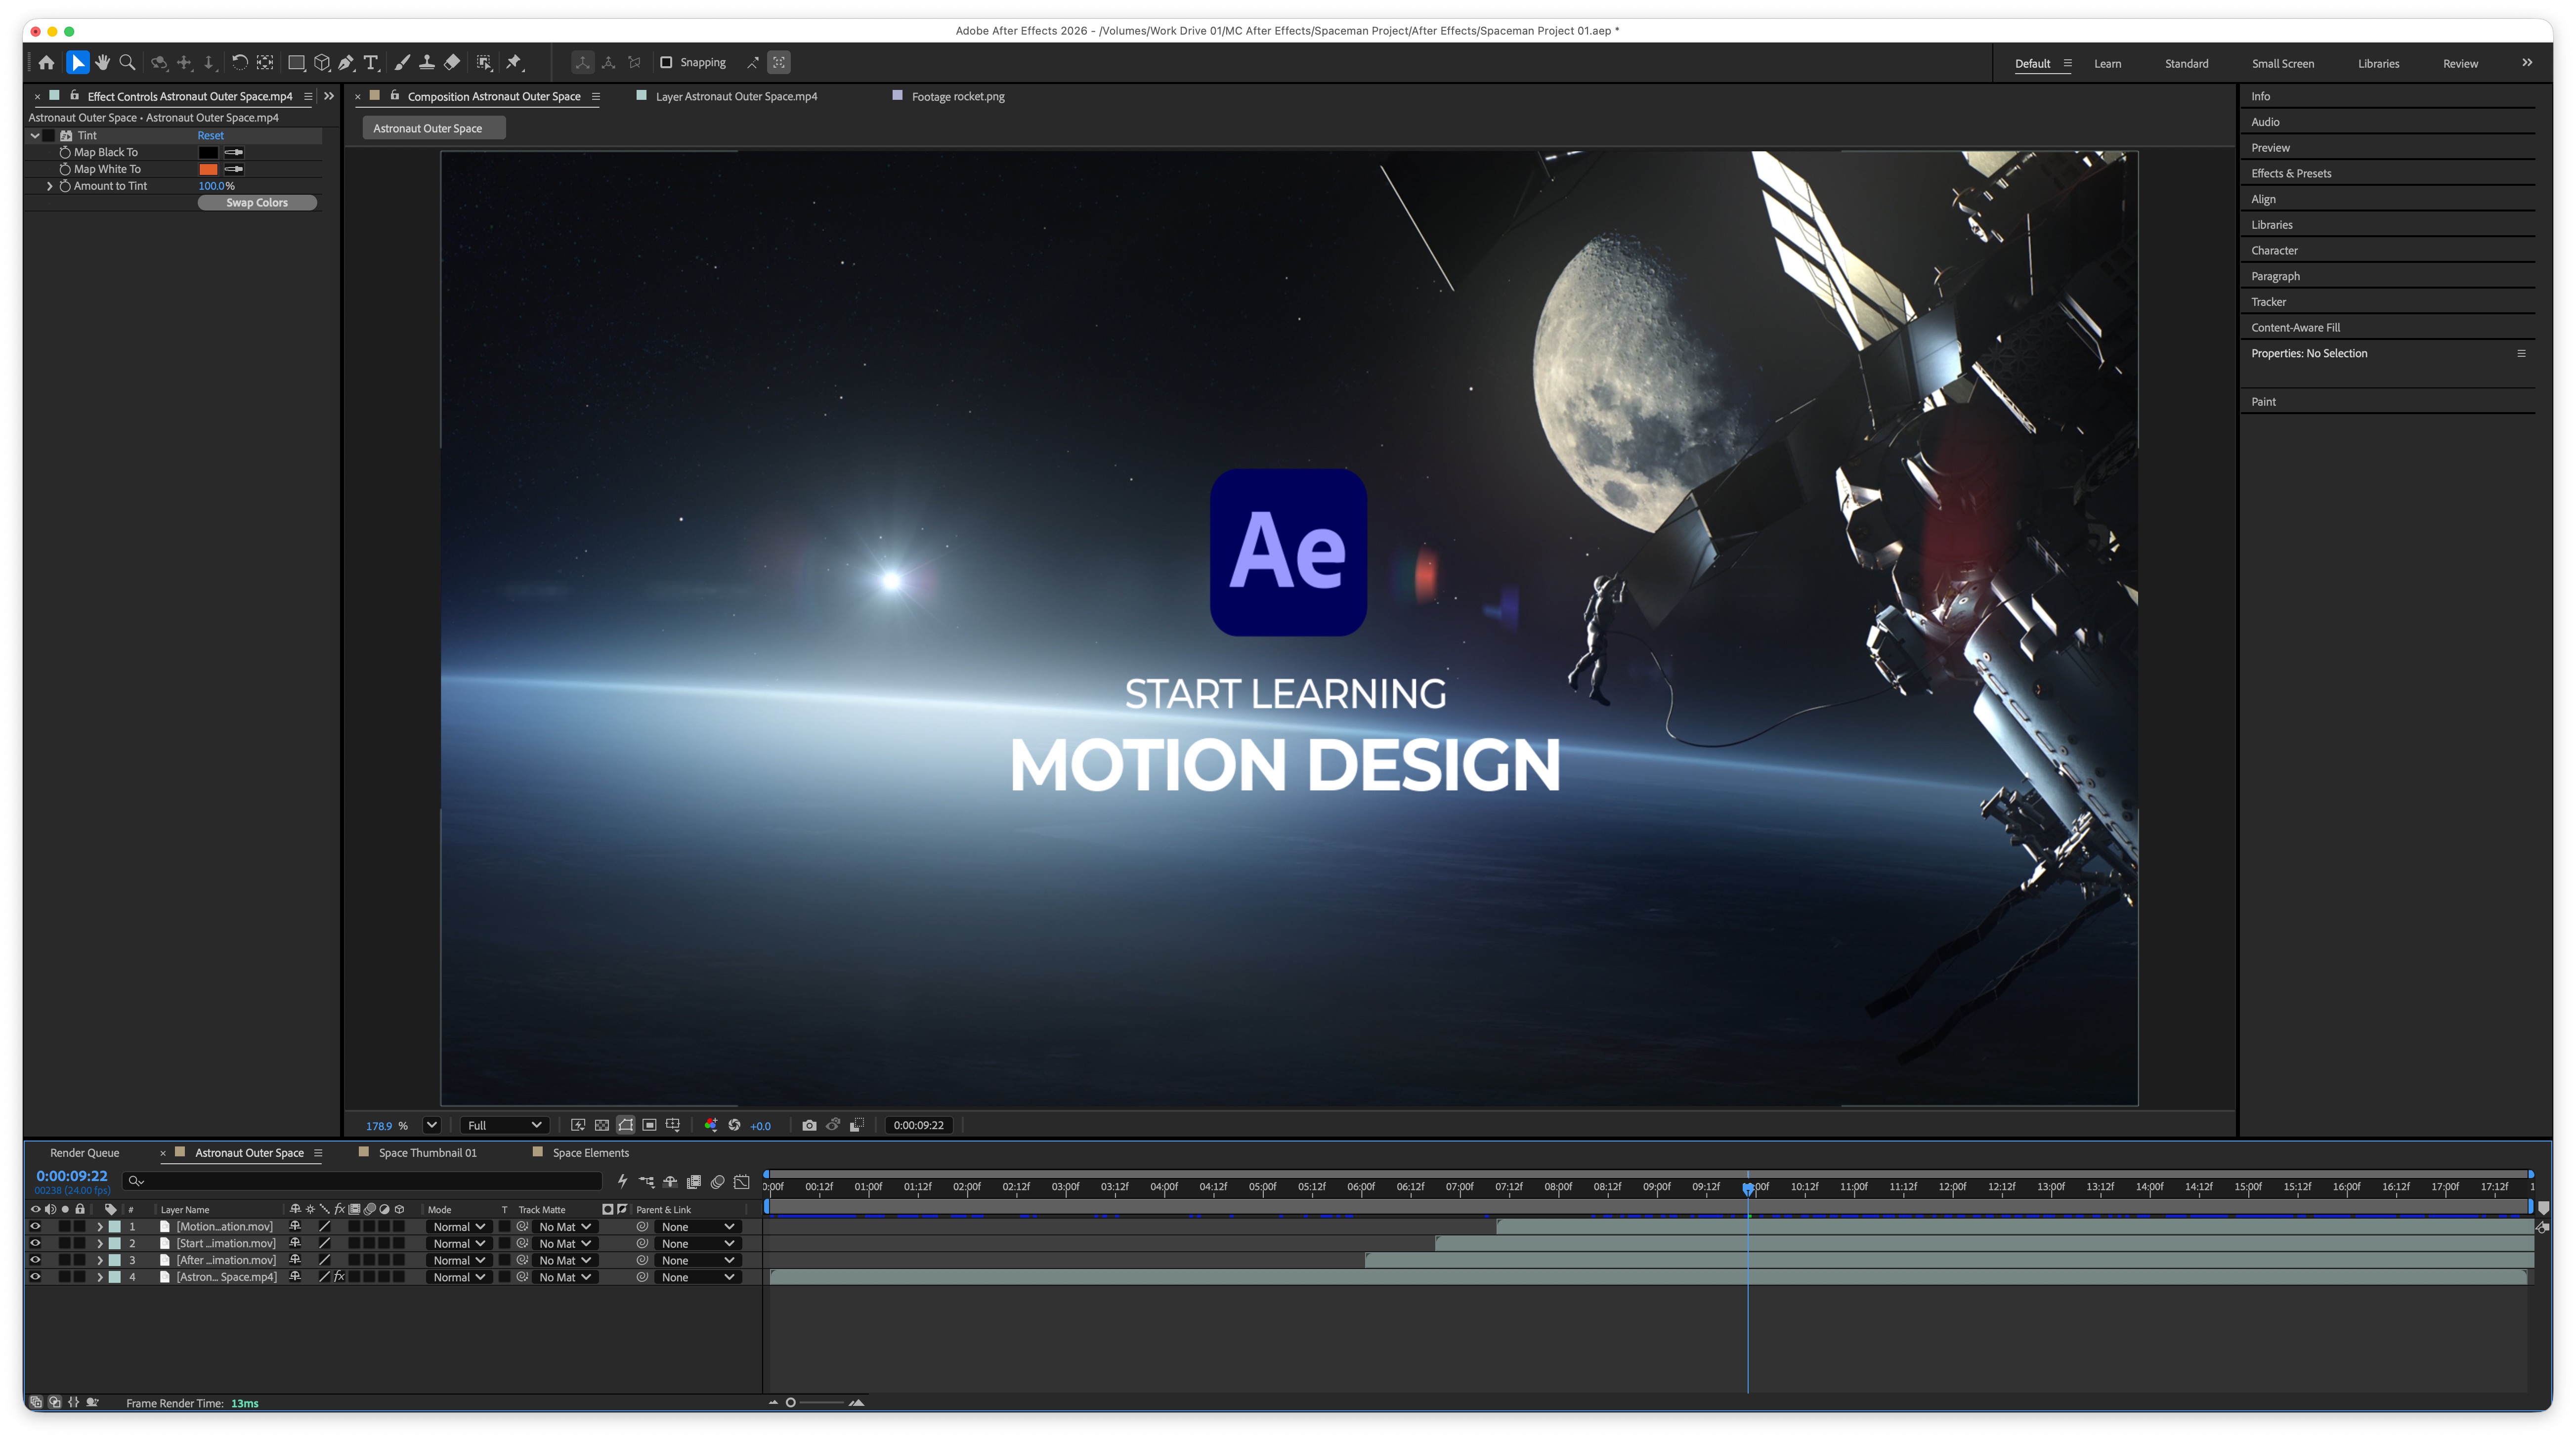Hide the After…imation.mov layer
This screenshot has width=2576, height=1439.
point(35,1261)
